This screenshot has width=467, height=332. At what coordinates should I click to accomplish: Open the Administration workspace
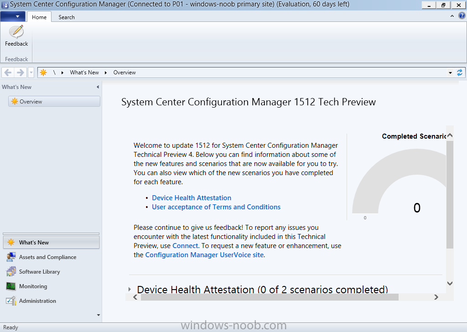coord(51,301)
